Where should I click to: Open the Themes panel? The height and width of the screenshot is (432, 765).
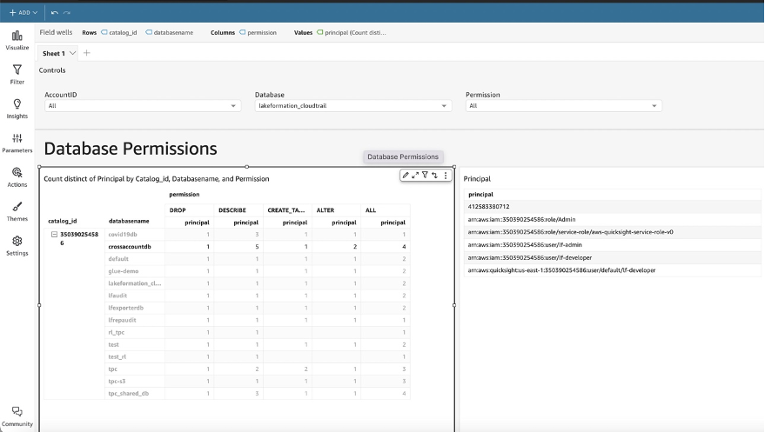(x=17, y=211)
